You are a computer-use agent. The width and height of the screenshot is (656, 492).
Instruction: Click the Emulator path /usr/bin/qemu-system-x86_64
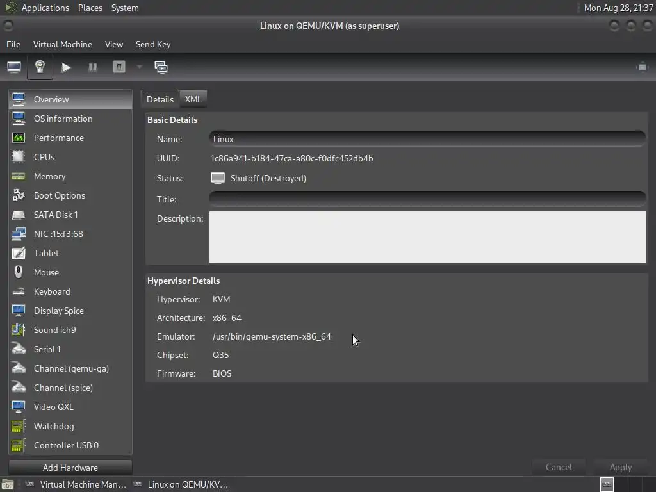272,337
